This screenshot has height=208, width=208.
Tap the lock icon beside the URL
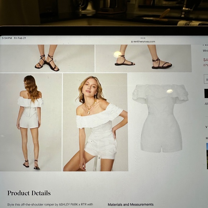132,42
